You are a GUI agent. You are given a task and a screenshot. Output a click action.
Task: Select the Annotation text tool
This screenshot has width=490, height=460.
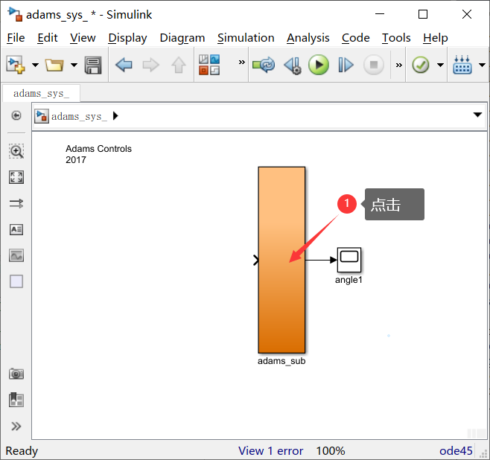point(16,229)
